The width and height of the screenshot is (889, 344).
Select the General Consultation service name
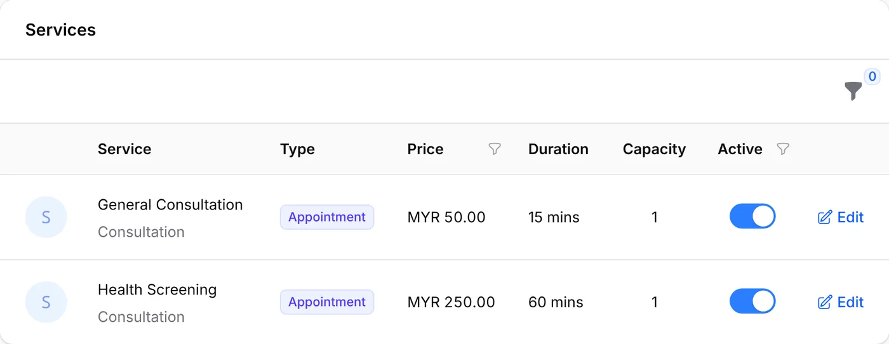tap(170, 205)
